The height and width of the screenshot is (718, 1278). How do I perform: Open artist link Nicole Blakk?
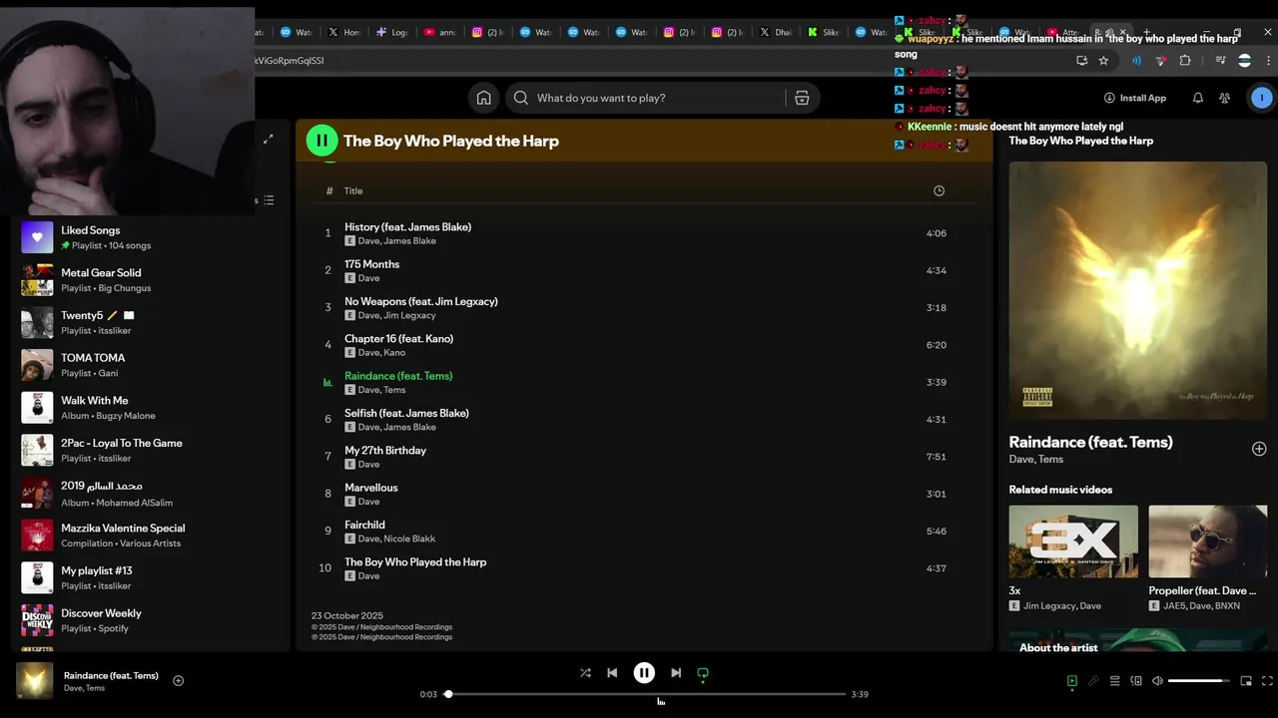(409, 538)
